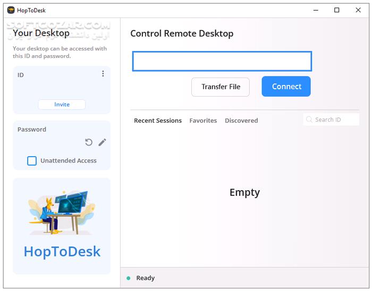
Task: Click the HopToDesk title bar app icon
Action: click(11, 10)
